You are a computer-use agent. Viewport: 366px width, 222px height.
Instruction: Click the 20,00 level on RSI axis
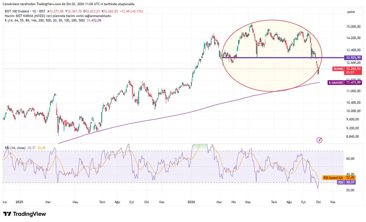350,190
